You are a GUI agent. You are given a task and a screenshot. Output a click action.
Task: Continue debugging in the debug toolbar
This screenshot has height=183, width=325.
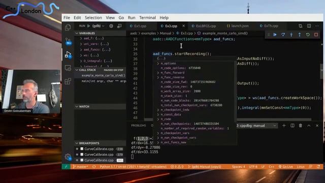coord(275,35)
